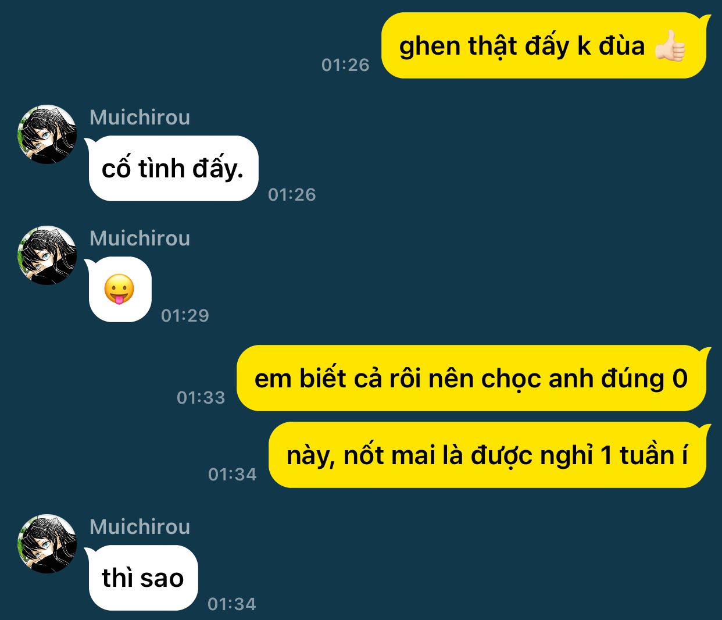Tap Muichirou's avatar beside the tongue emoji message

(47, 255)
